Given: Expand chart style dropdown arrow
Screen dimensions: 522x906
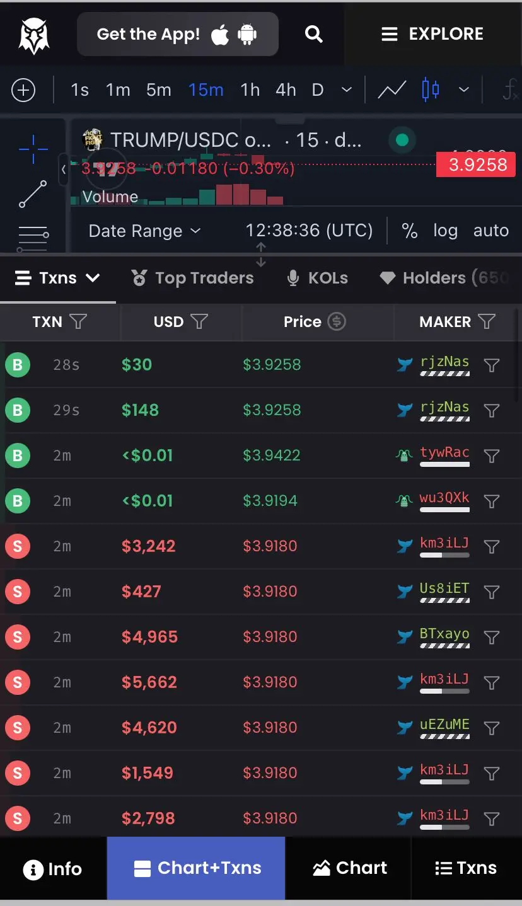Looking at the screenshot, I should [464, 90].
